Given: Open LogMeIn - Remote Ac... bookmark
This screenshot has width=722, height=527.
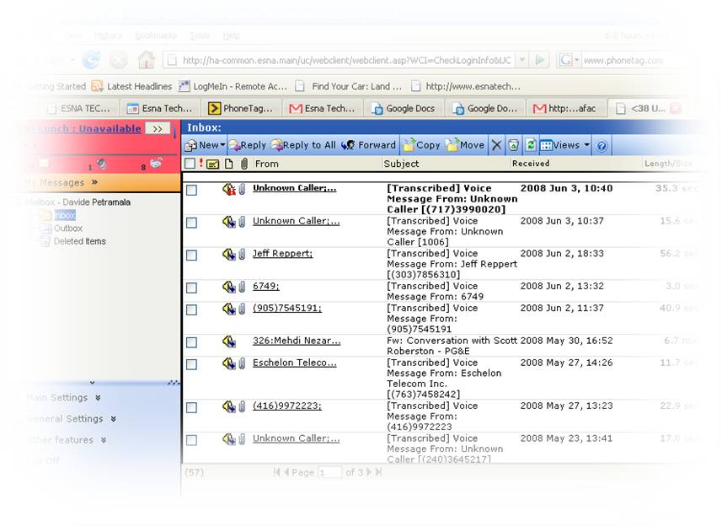Looking at the screenshot, I should pyautogui.click(x=233, y=86).
